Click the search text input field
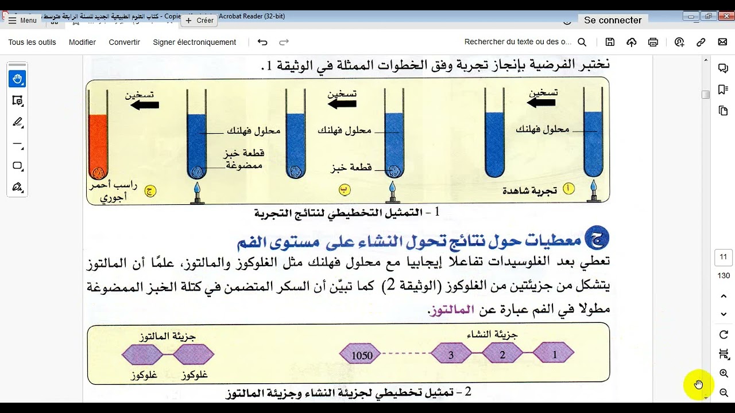Image resolution: width=735 pixels, height=413 pixels. tap(518, 42)
